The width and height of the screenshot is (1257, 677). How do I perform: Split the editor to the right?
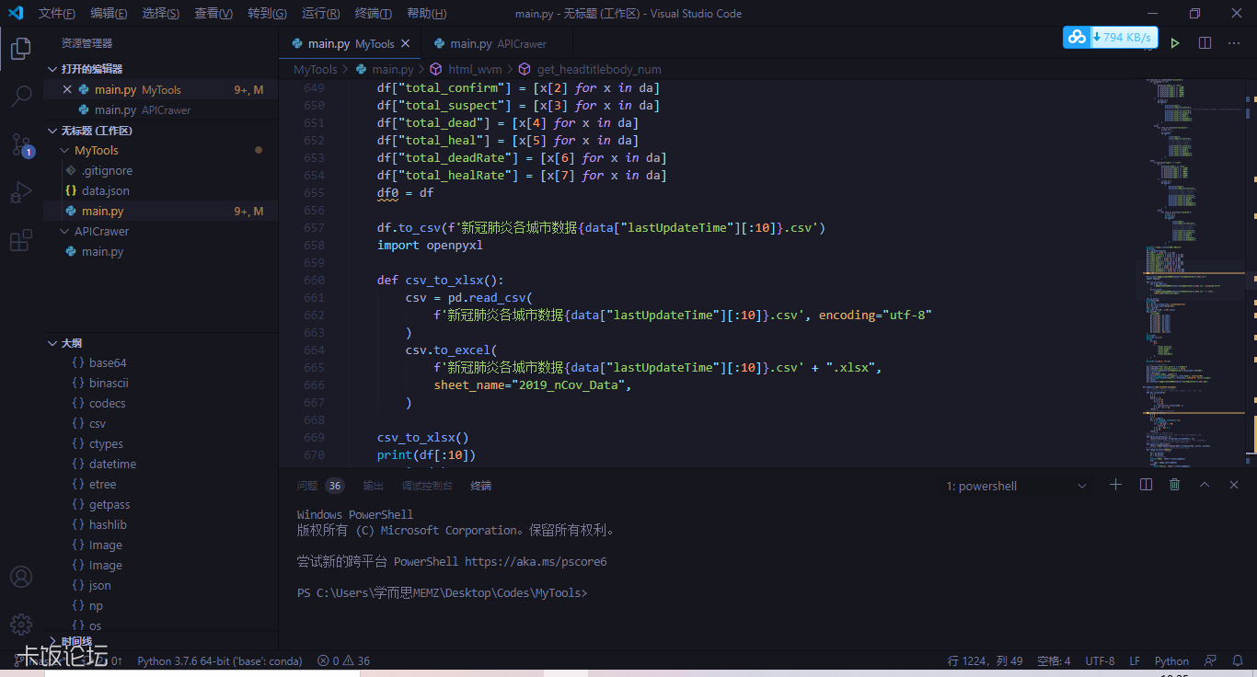(x=1205, y=43)
